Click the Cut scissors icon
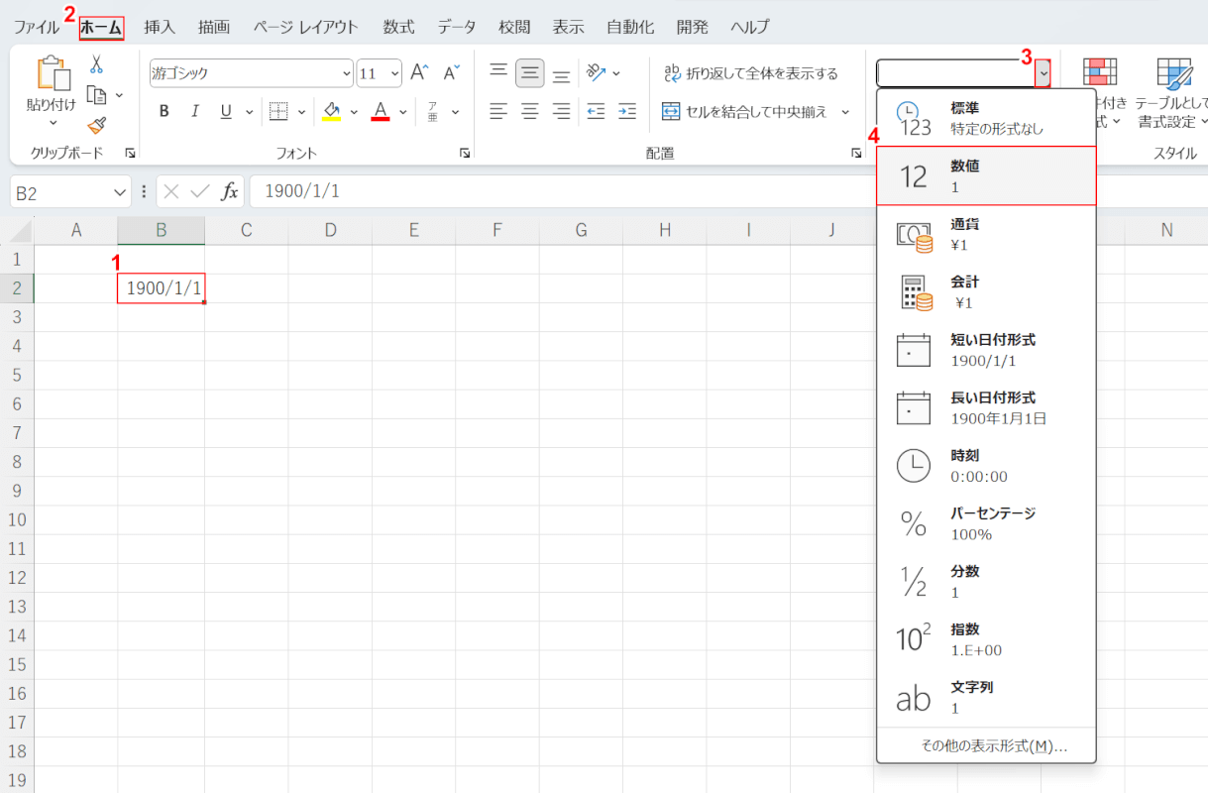Image resolution: width=1208 pixels, height=793 pixels. (x=96, y=64)
